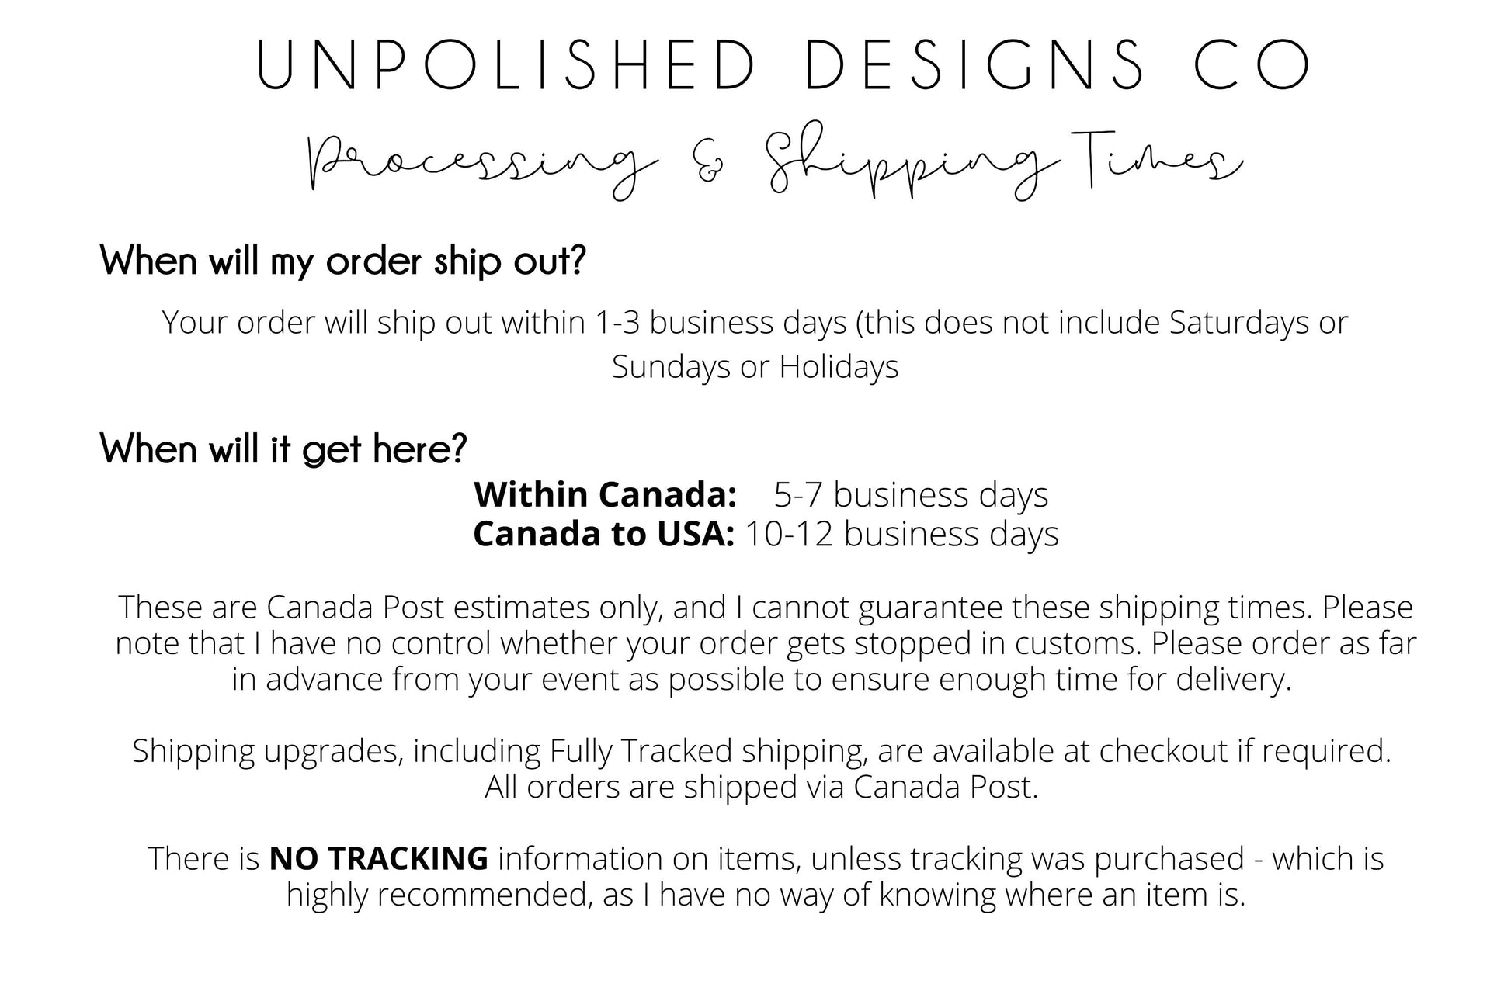1511x994 pixels.
Task: Click the 'stopped in customs' sentence line
Action: click(766, 643)
